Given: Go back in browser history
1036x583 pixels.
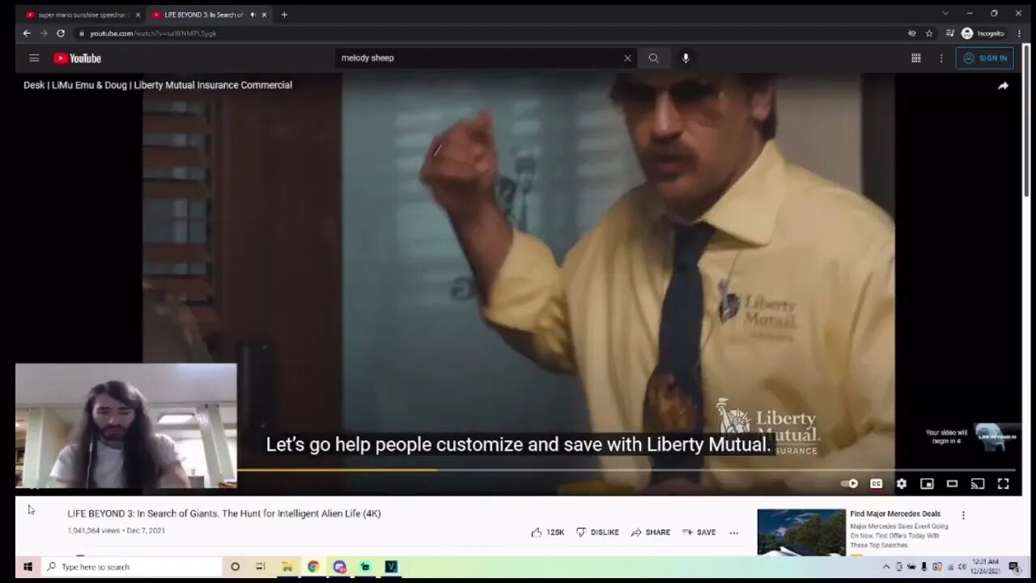Looking at the screenshot, I should 26,33.
